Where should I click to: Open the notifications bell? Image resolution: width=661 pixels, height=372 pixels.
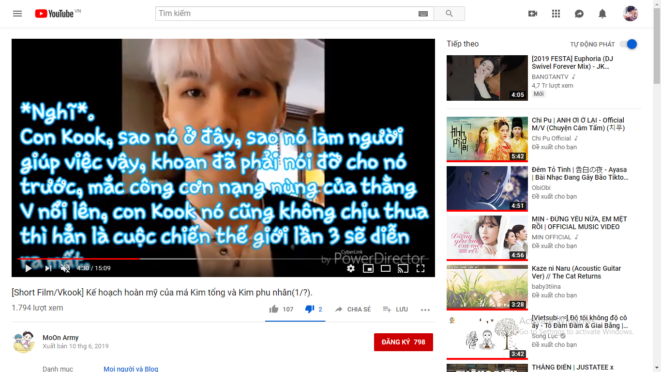[602, 14]
